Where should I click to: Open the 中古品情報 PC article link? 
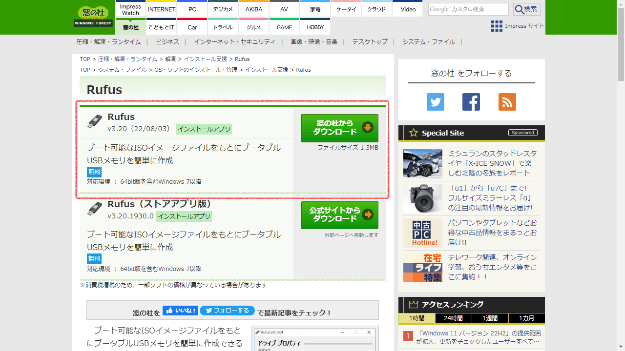[x=492, y=232]
